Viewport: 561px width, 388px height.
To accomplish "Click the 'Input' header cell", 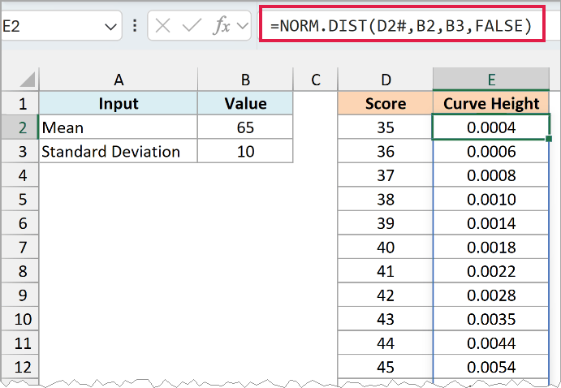I will 119,103.
